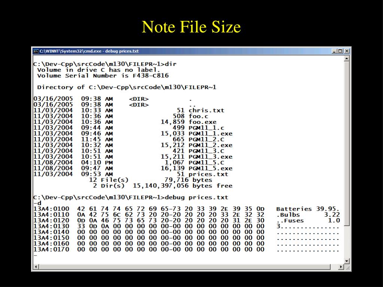Viewport: 383px width, 287px height.
Task: Click the address 13A4:0110
Action: click(51, 215)
